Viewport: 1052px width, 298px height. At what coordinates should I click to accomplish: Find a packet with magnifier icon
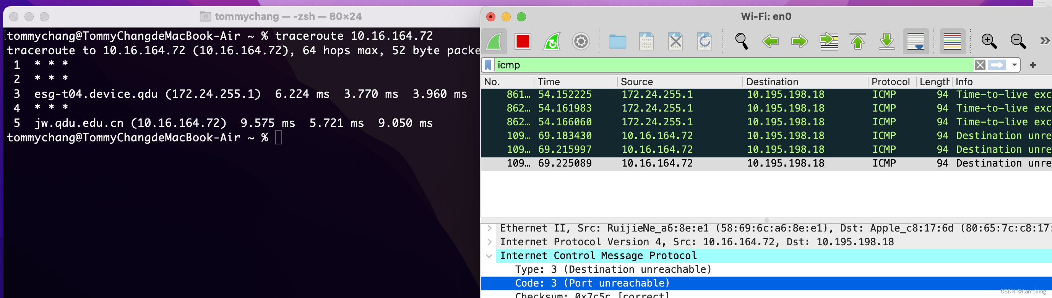pyautogui.click(x=741, y=41)
